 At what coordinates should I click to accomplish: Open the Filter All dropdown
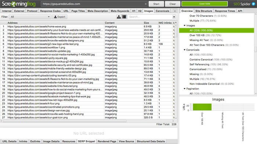click(30, 17)
